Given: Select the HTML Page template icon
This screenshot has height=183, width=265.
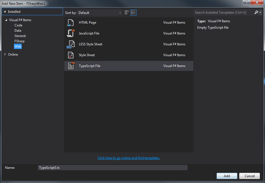Looking at the screenshot, I should 70,22.
